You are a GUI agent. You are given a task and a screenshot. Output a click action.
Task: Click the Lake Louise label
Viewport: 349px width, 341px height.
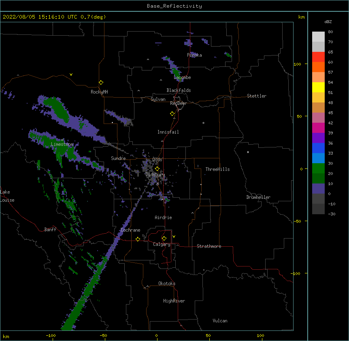coord(6,196)
